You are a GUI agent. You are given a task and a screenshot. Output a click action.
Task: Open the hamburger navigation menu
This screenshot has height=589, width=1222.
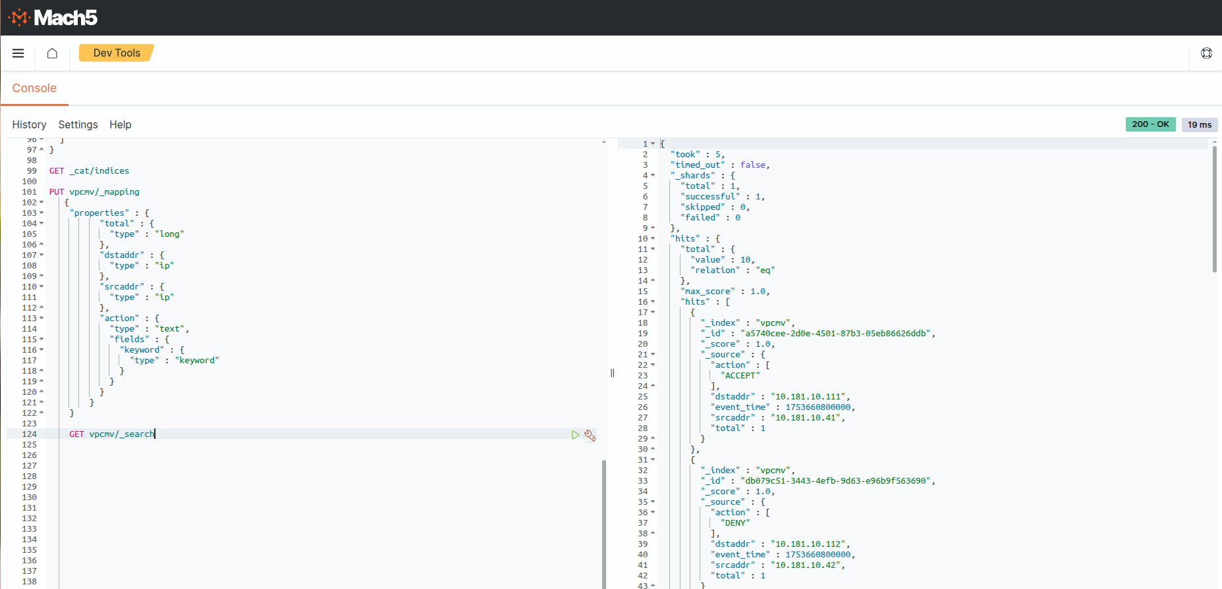click(x=18, y=53)
